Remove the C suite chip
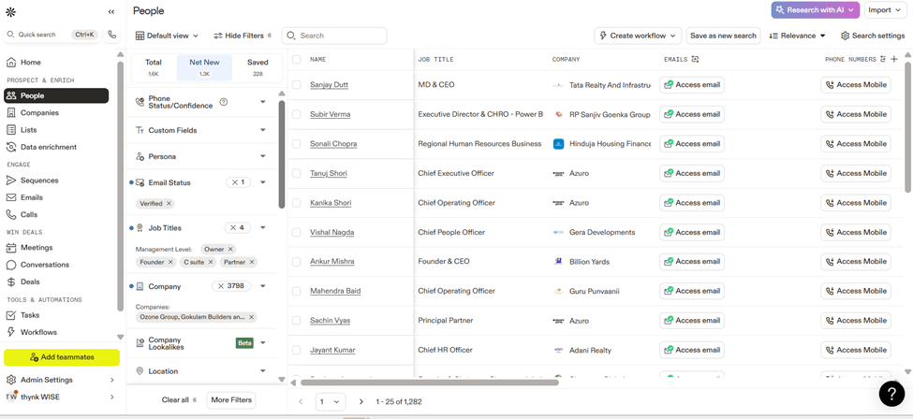 click(x=211, y=263)
